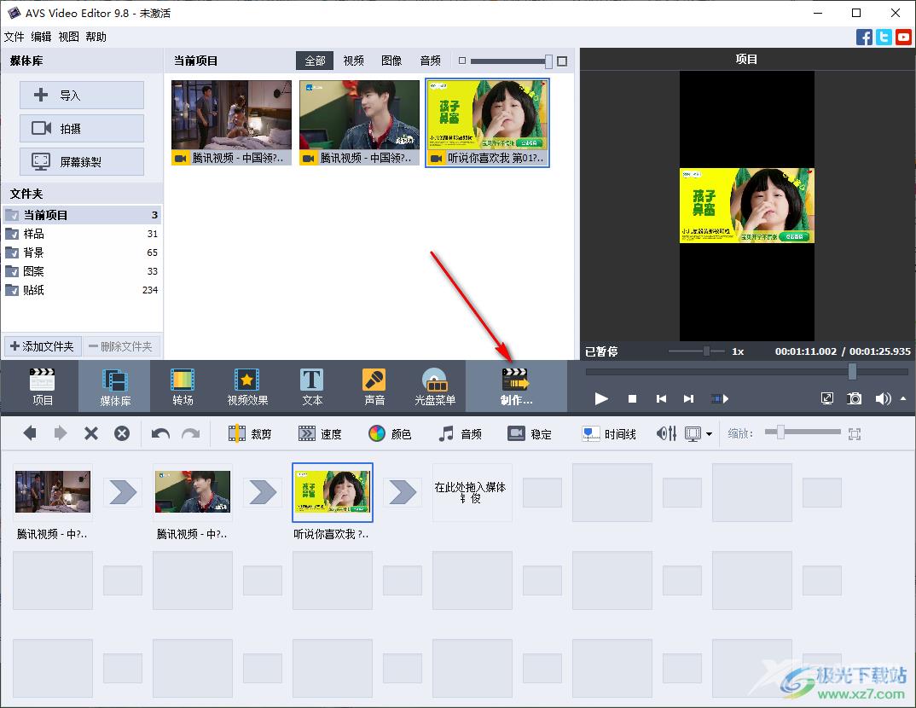Image resolution: width=916 pixels, height=708 pixels.
Task: Click the 拍摄 capture button
Action: click(x=82, y=129)
